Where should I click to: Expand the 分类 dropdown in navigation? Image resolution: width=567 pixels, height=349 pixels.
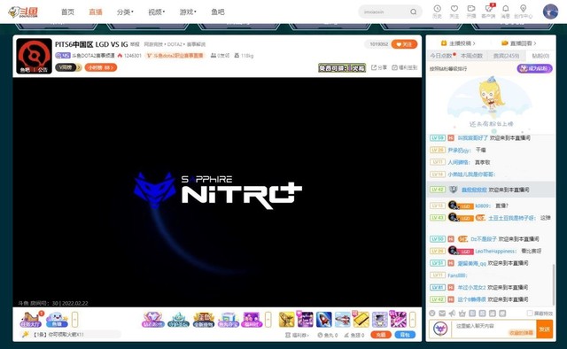125,12
